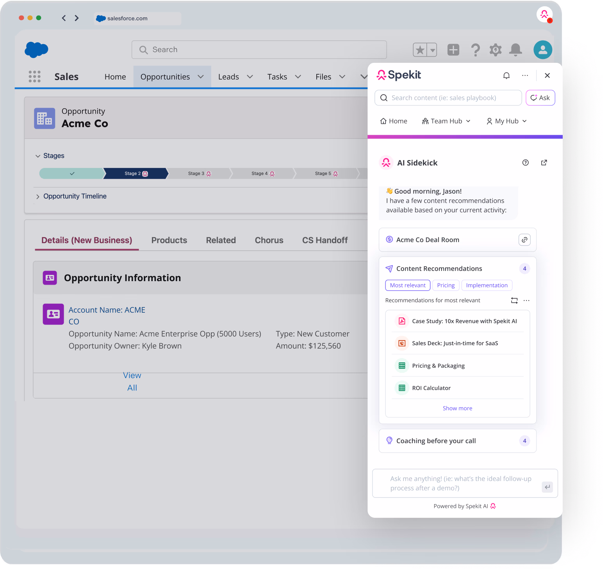Open the Pricing & Packaging sheet
This screenshot has width=608, height=574.
point(458,365)
